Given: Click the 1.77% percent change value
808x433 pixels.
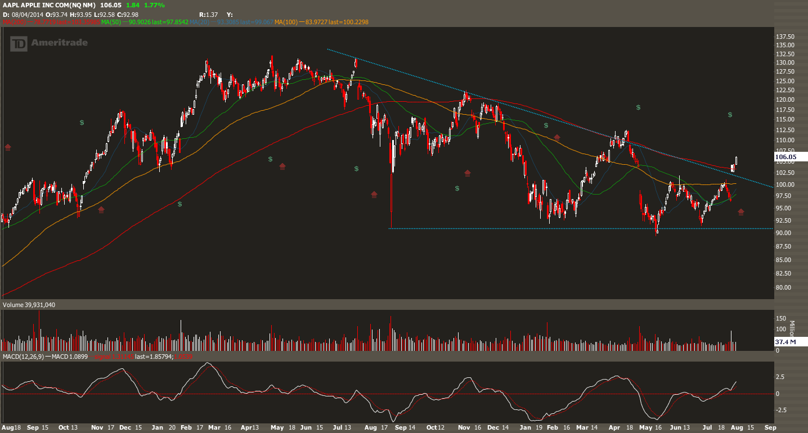Looking at the screenshot, I should click(154, 4).
